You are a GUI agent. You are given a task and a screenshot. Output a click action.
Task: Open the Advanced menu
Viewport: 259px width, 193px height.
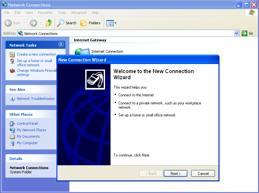click(79, 13)
